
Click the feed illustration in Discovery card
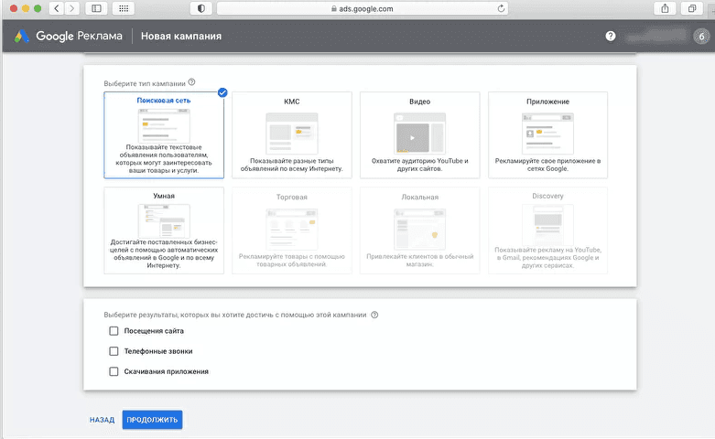[x=547, y=225]
